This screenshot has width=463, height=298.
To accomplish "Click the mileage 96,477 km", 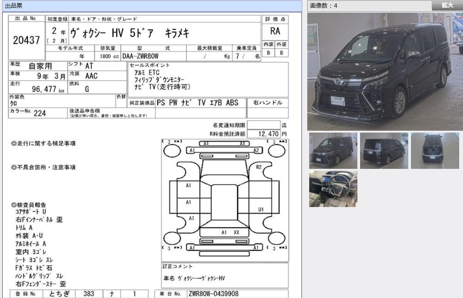I will 48,89.
